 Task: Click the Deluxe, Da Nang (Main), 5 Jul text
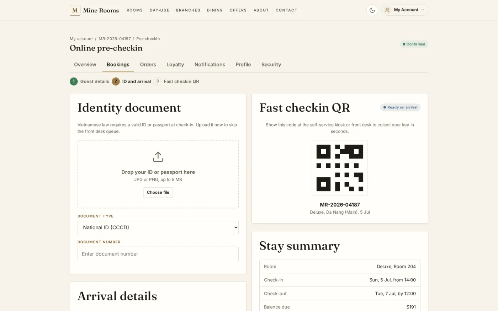340,212
